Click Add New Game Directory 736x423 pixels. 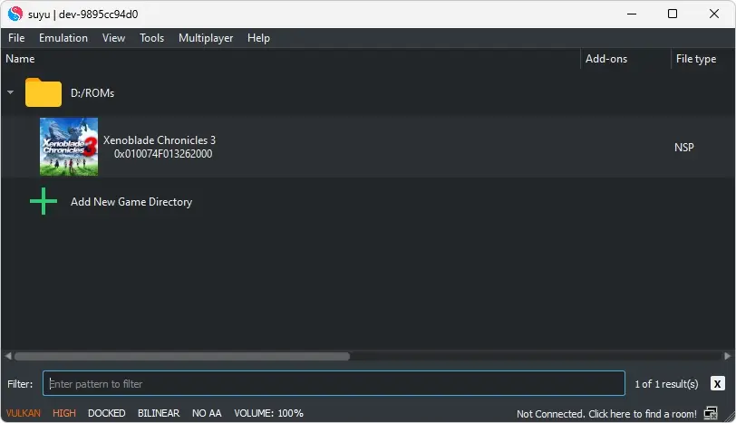point(131,202)
